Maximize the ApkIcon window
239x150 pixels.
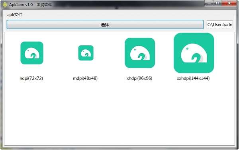pyautogui.click(x=217, y=3)
